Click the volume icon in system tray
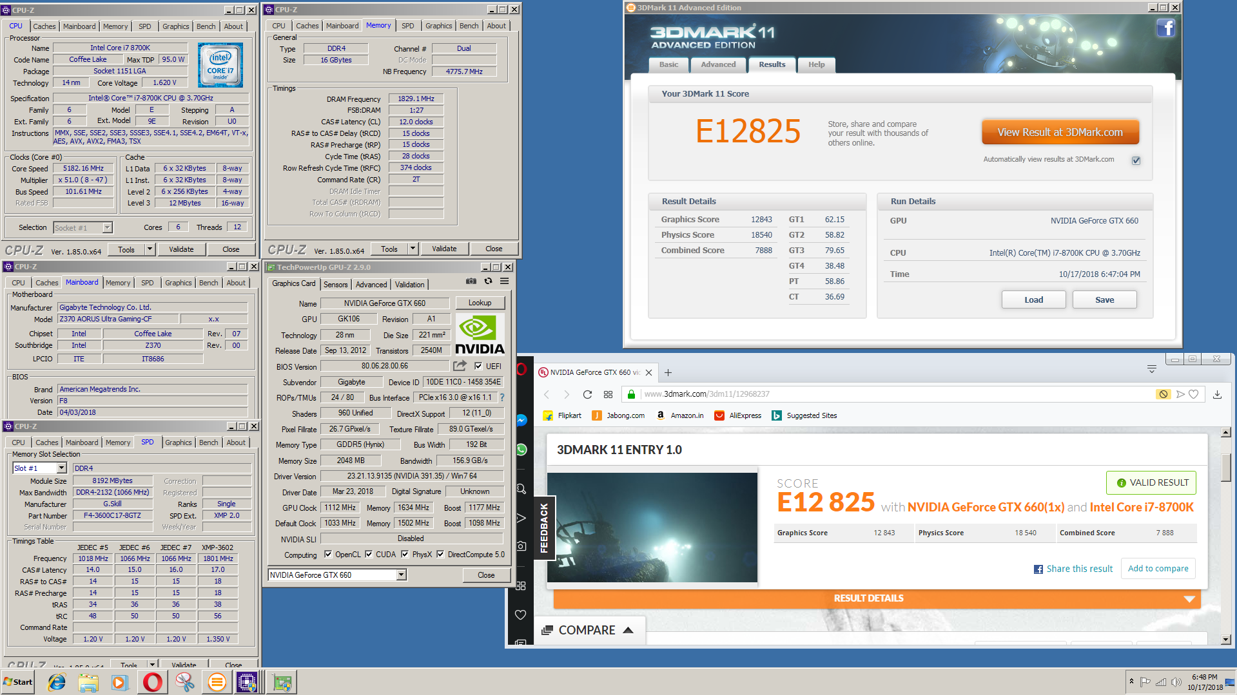1237x695 pixels. (x=1176, y=682)
